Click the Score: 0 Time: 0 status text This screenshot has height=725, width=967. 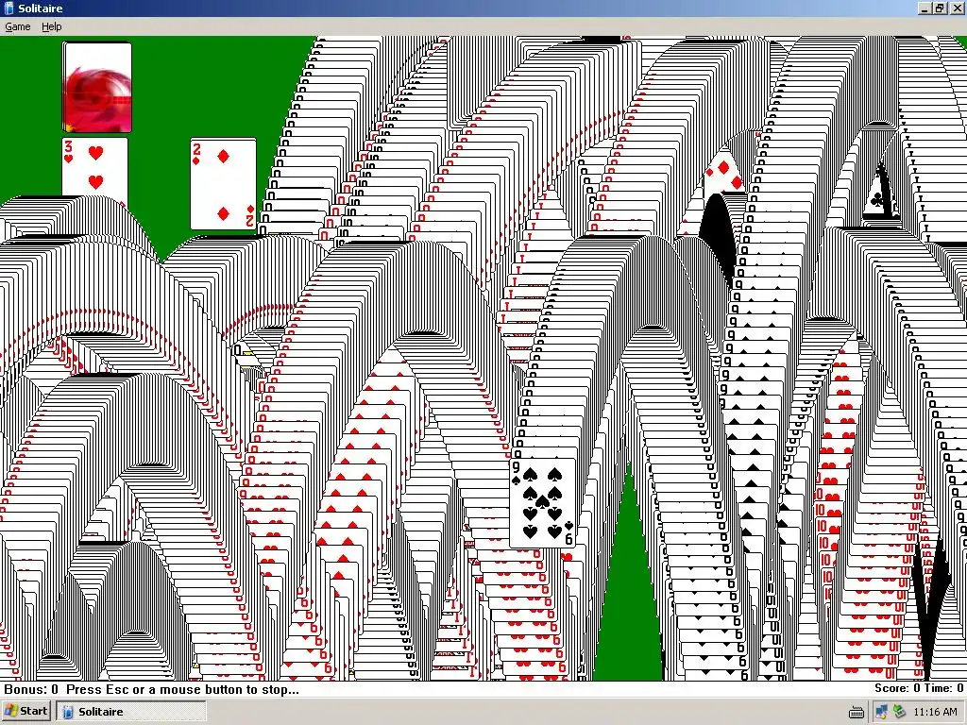coord(918,688)
